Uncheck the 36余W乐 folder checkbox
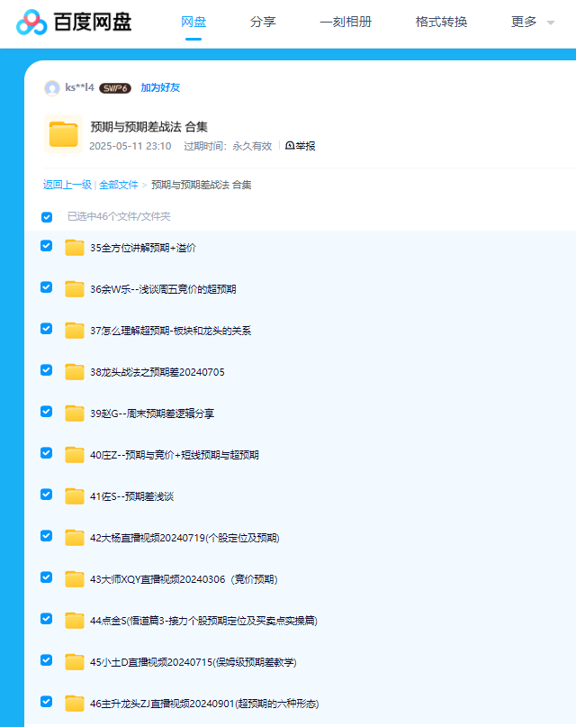This screenshot has width=576, height=727. tap(47, 287)
